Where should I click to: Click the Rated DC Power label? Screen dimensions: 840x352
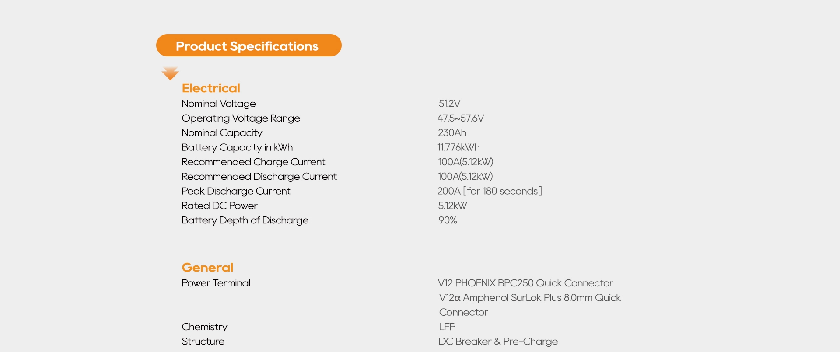coord(219,206)
